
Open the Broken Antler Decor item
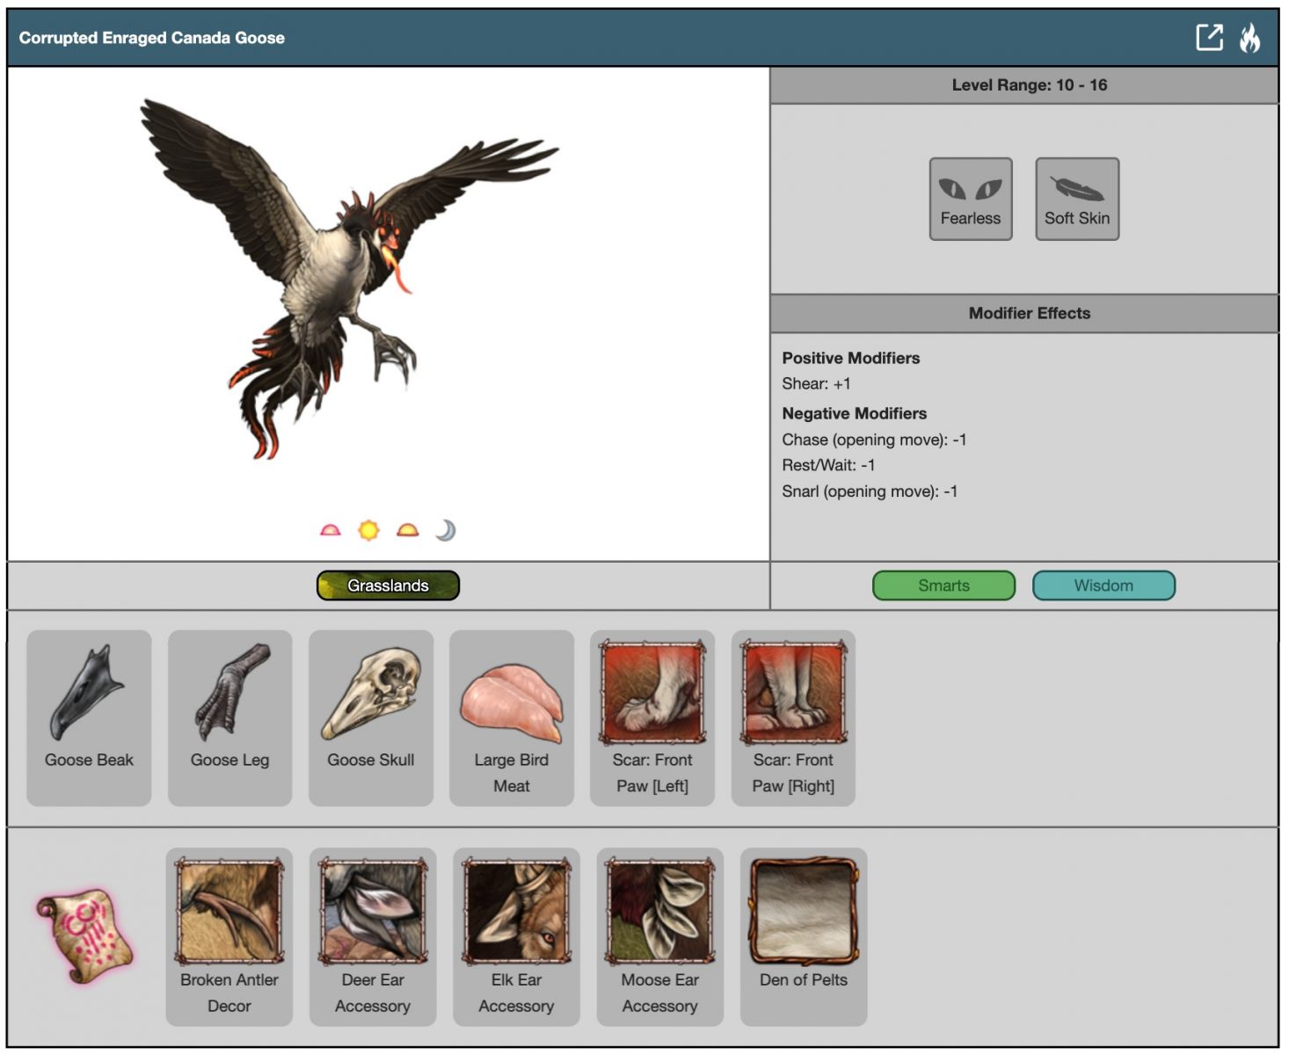click(x=229, y=936)
